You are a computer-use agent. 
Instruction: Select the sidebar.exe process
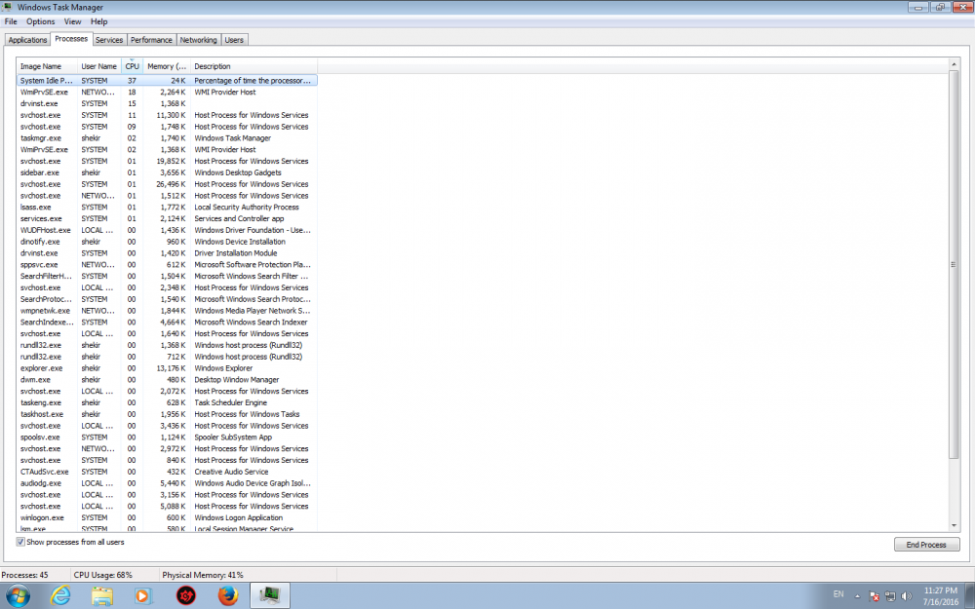pos(167,172)
